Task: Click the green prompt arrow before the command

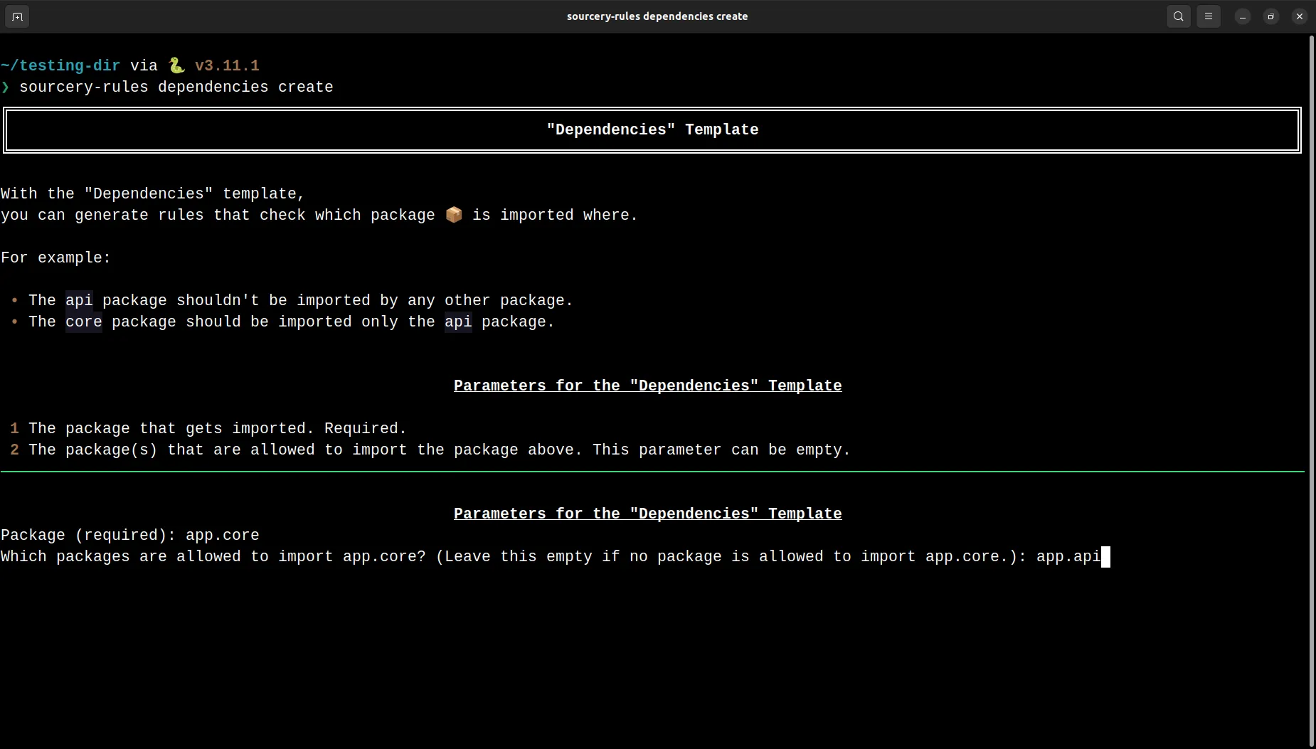Action: (6, 87)
